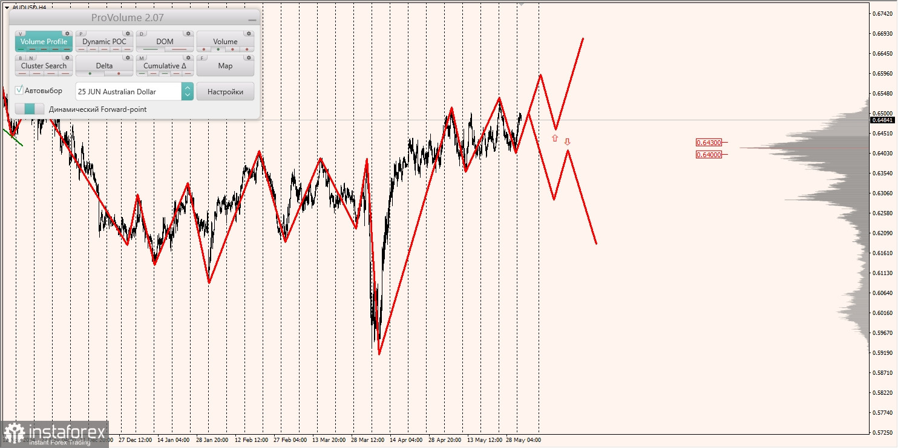The height and width of the screenshot is (448, 898).
Task: Toggle the red dot segment under Delta
Action: 119,74
